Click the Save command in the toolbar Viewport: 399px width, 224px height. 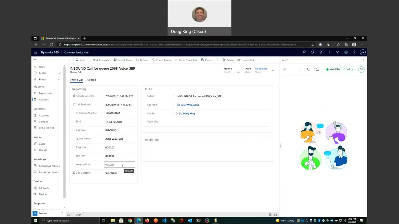pos(80,60)
